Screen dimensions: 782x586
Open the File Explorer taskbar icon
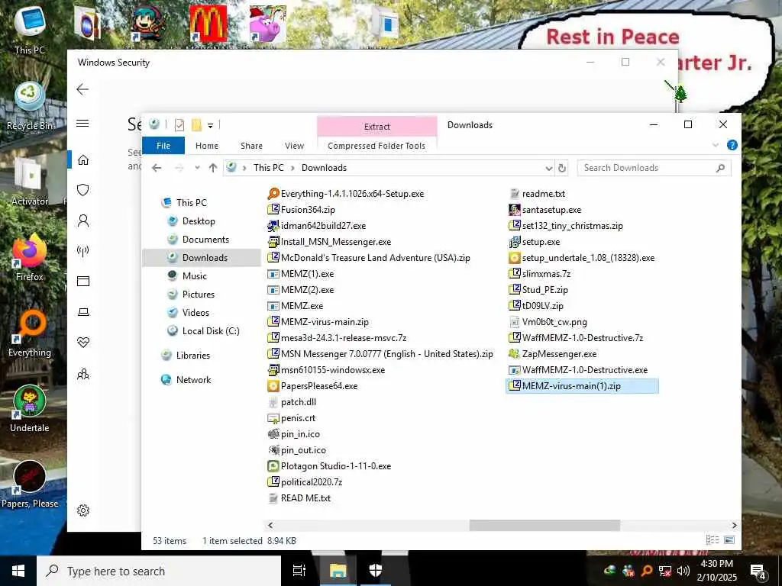pyautogui.click(x=338, y=571)
